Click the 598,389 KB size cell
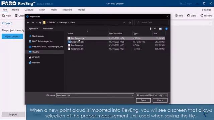Image resolution: width=214 pixels, height=120 pixels. click(160, 49)
